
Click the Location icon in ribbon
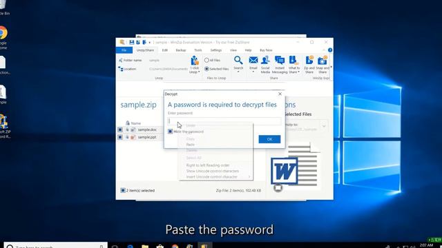121,69
